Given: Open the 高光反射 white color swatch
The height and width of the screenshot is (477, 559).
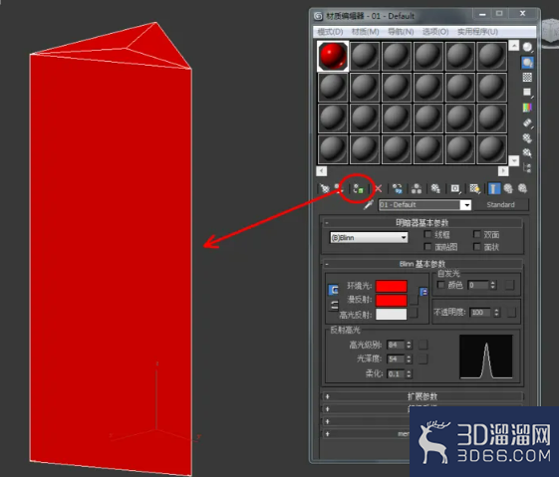Looking at the screenshot, I should 391,314.
